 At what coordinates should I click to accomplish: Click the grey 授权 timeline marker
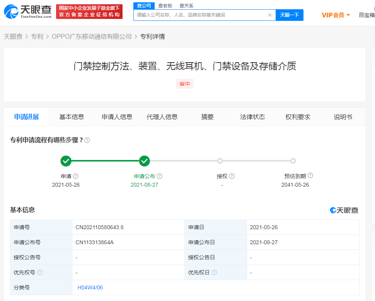click(220, 161)
